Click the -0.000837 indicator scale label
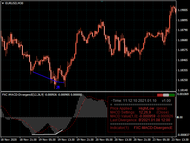This screenshot has width=190, height=143. pos(183,135)
